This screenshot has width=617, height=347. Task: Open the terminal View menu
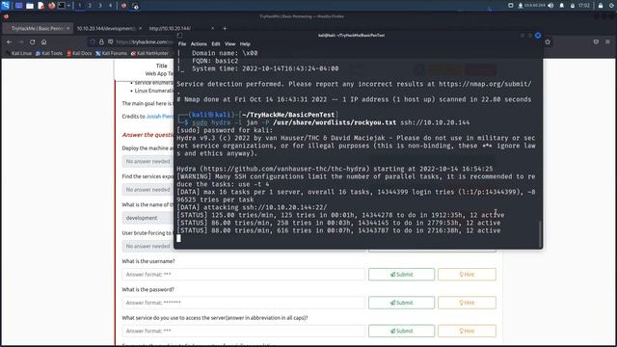pos(229,44)
